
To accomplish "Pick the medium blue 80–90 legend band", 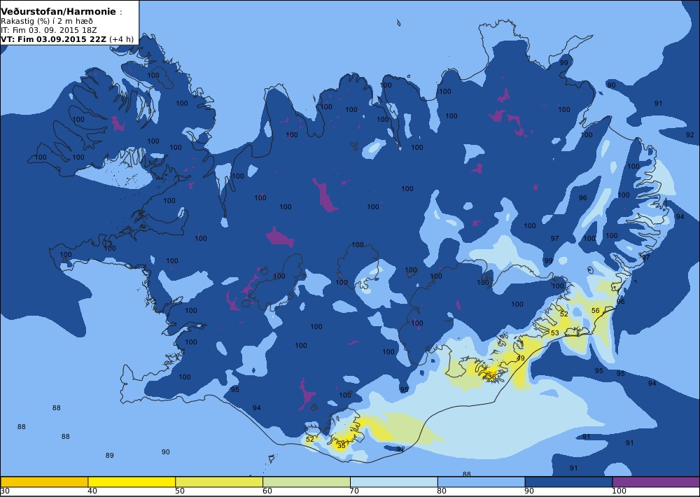I will 481,482.
